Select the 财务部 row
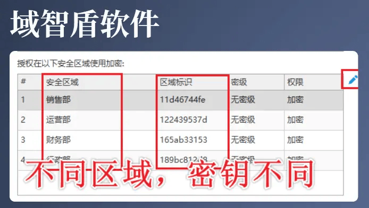Image resolution: width=369 pixels, height=208 pixels. coord(180,140)
